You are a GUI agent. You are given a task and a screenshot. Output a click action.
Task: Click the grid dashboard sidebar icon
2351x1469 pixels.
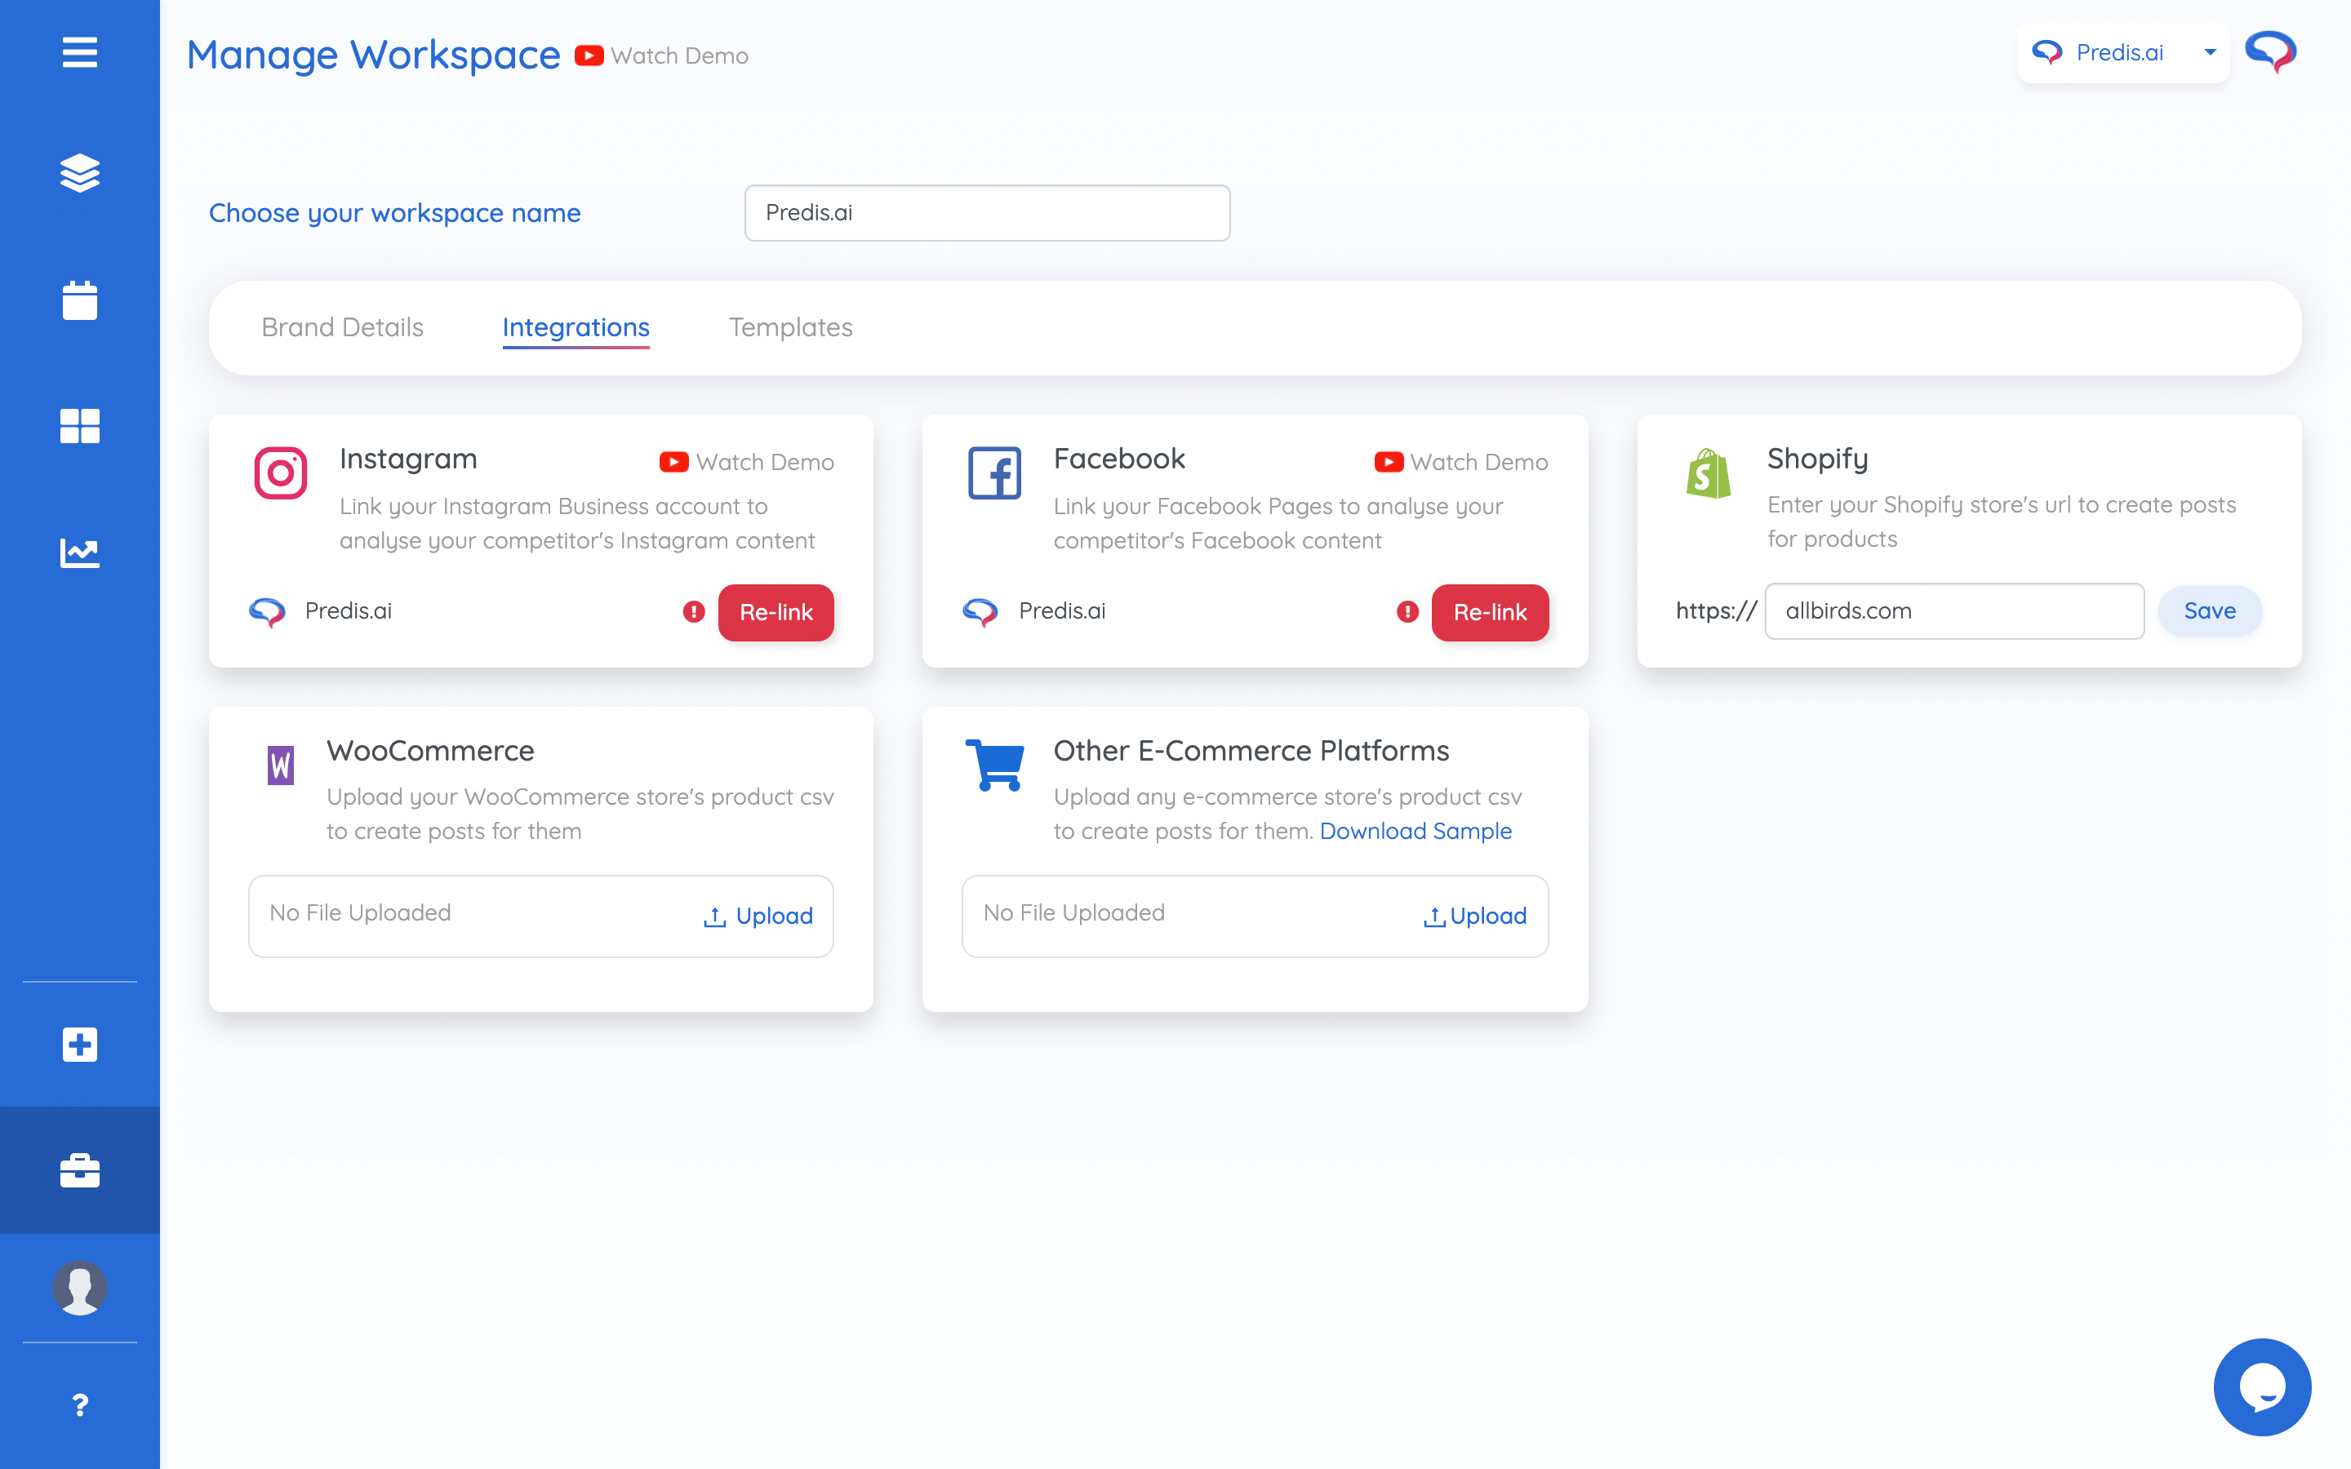pyautogui.click(x=80, y=425)
